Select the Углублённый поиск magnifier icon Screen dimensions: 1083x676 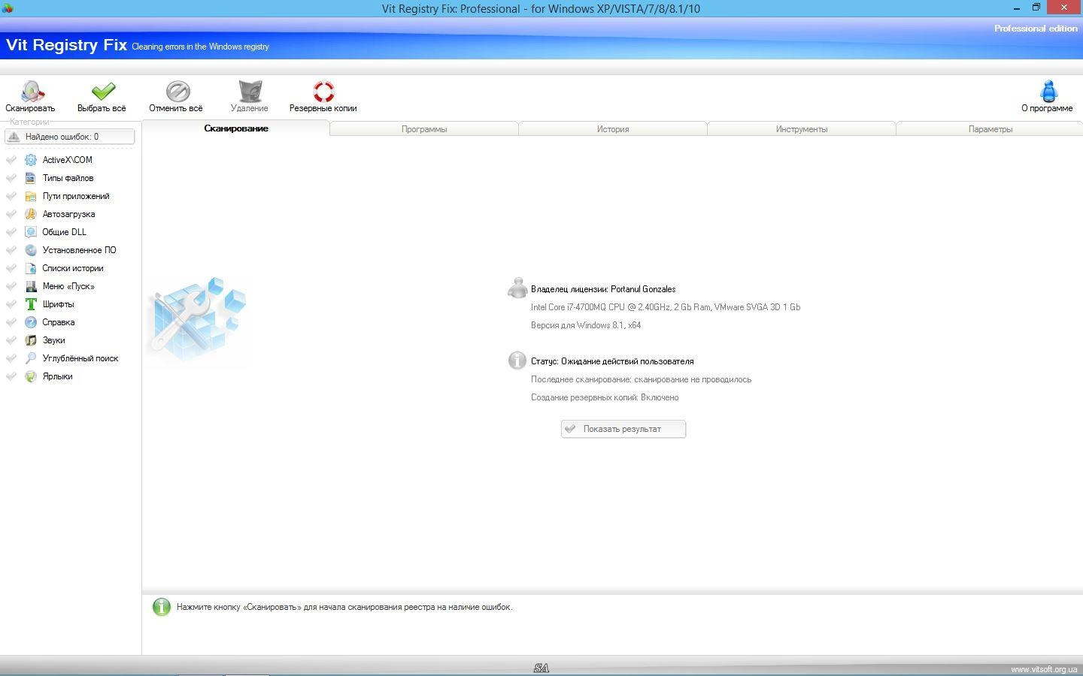[31, 358]
